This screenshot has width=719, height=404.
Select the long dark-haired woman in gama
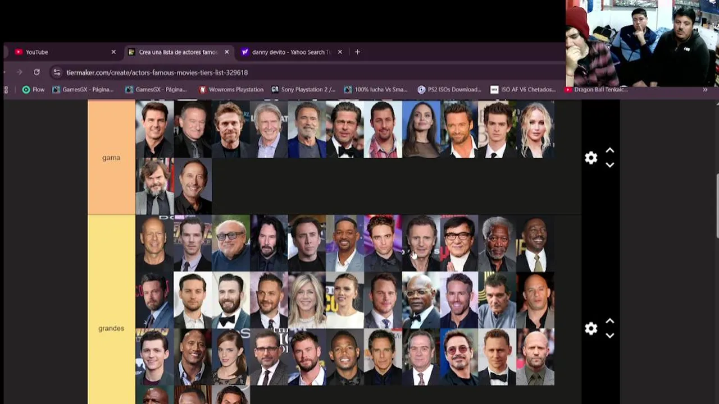click(421, 130)
